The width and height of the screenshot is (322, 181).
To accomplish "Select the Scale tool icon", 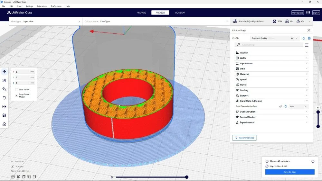I will pos(5,80).
